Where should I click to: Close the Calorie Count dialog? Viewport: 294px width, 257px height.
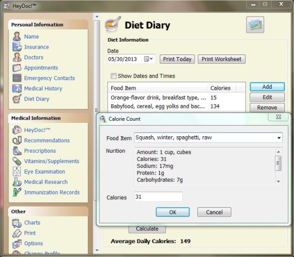[278, 117]
